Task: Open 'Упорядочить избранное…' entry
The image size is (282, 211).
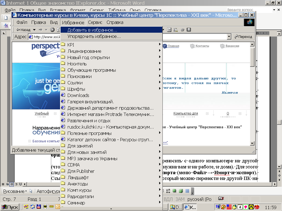Action: (111, 37)
